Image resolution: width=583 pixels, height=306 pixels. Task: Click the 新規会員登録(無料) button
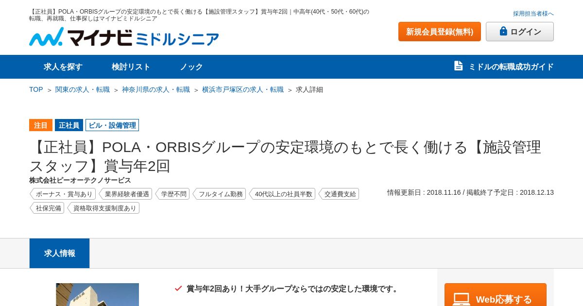(x=440, y=32)
